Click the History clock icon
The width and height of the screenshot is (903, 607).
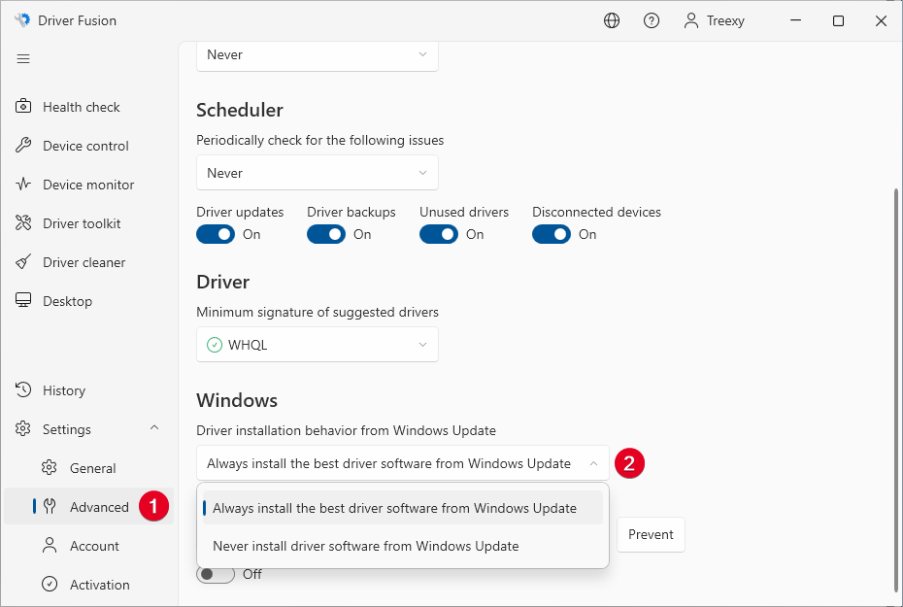[23, 389]
